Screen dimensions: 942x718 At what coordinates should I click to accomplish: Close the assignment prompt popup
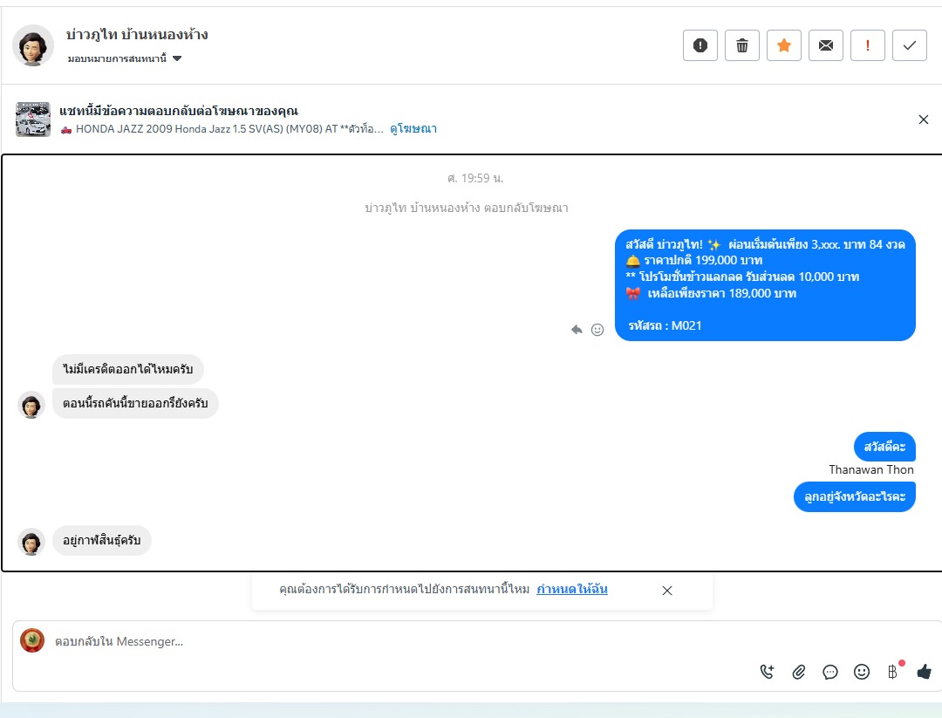coord(667,591)
